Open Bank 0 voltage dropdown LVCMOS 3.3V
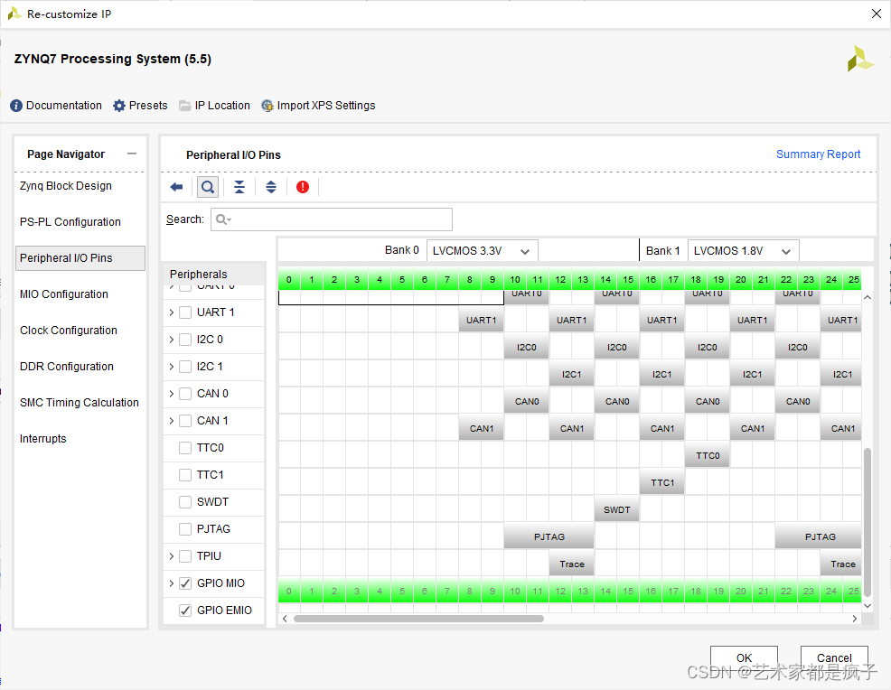Viewport: 891px width, 690px height. [482, 251]
